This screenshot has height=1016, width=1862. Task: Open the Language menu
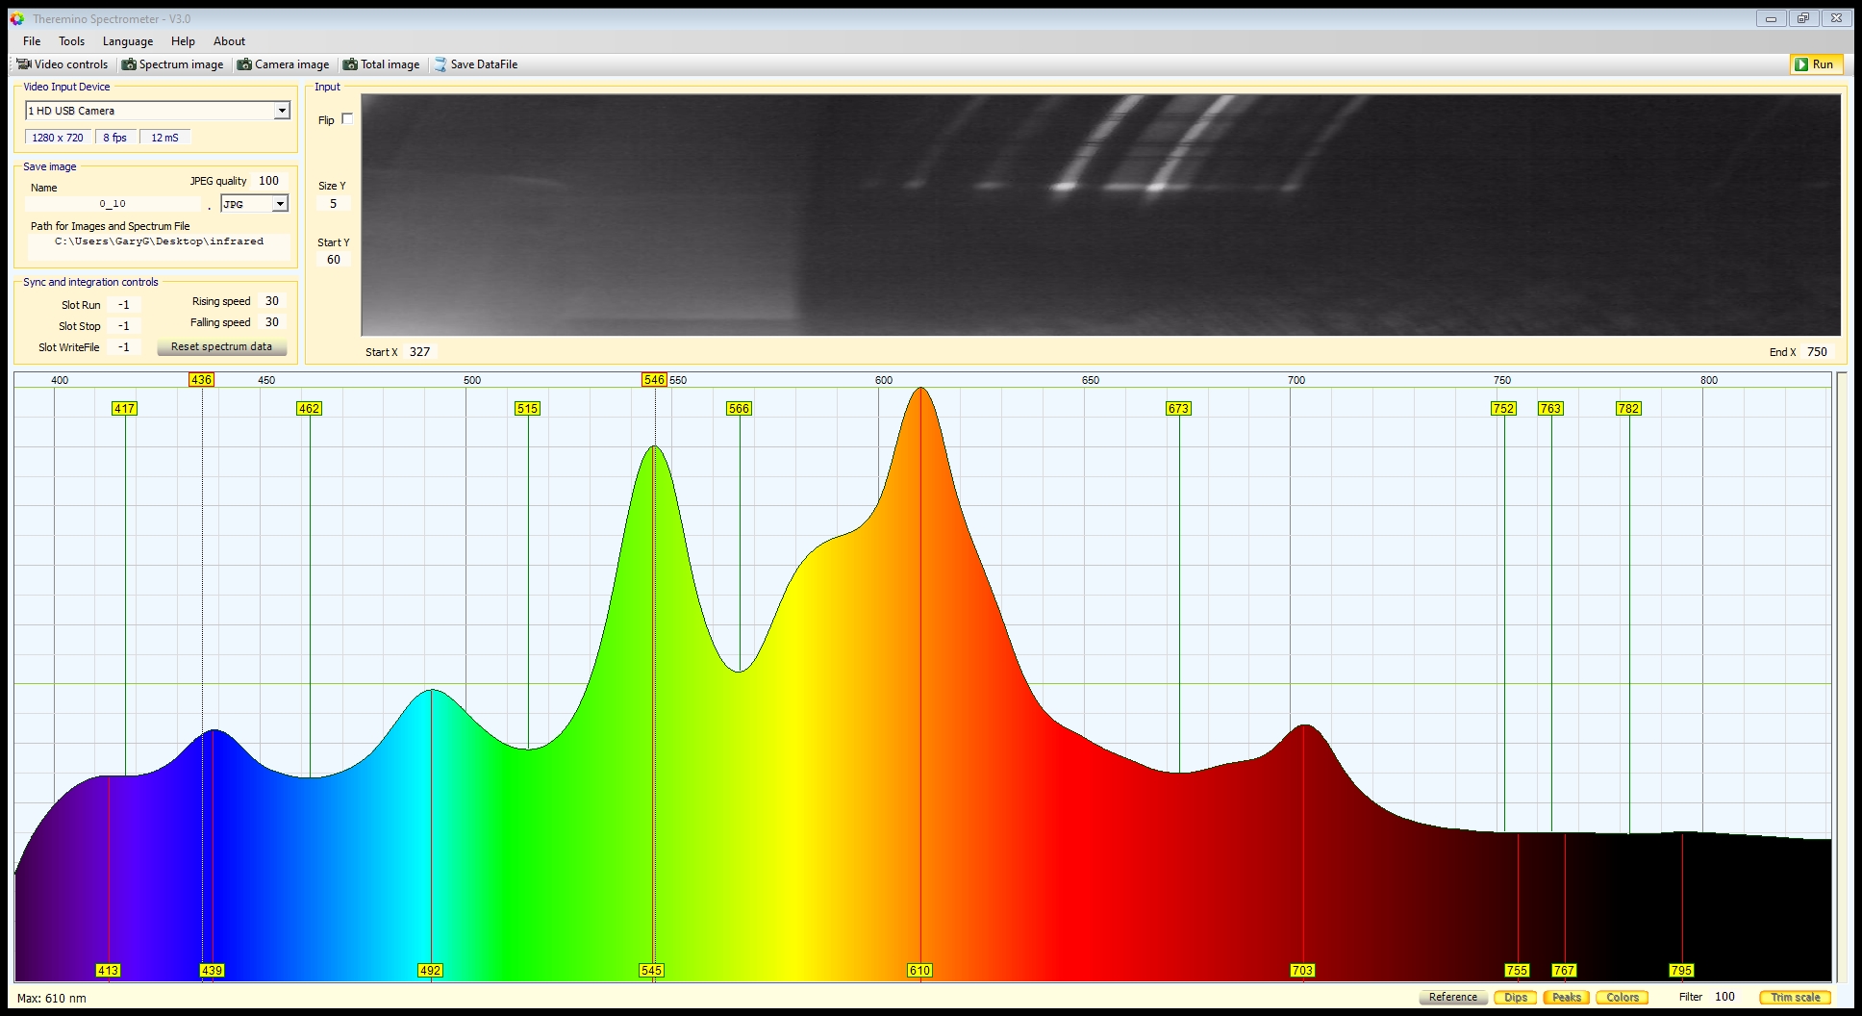[x=128, y=41]
